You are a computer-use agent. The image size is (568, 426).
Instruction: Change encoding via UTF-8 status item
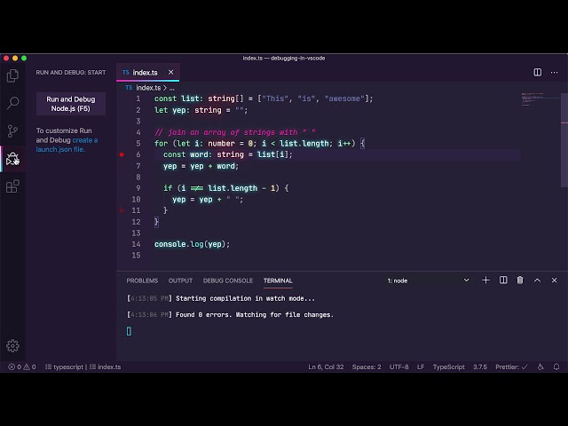(398, 367)
